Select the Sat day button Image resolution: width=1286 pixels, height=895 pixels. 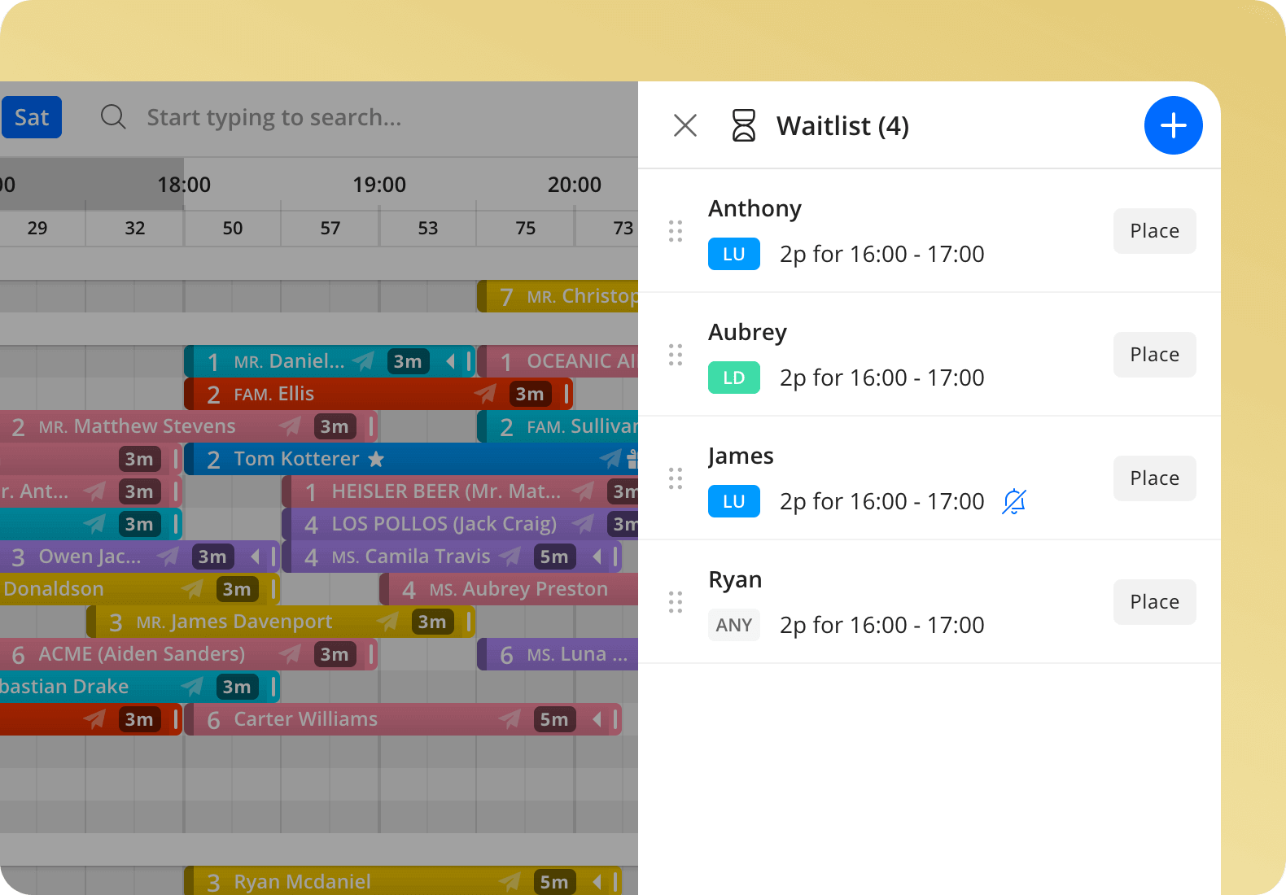coord(31,117)
